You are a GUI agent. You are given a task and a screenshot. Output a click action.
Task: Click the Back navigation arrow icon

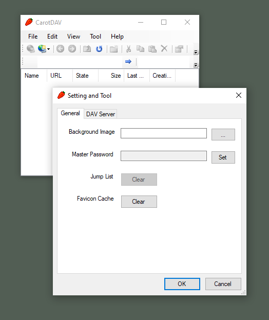(60, 49)
